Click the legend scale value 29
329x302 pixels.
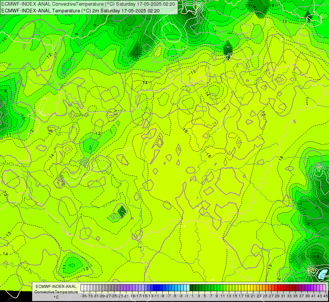277,296
